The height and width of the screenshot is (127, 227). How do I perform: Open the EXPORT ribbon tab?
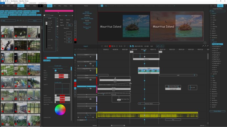point(25,3)
